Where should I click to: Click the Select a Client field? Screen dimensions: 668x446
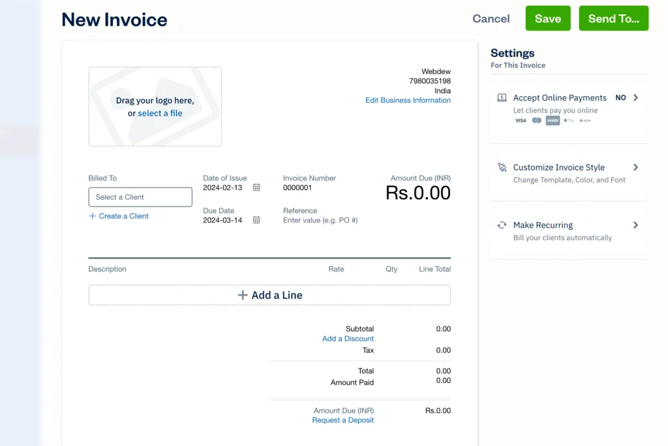click(x=140, y=197)
